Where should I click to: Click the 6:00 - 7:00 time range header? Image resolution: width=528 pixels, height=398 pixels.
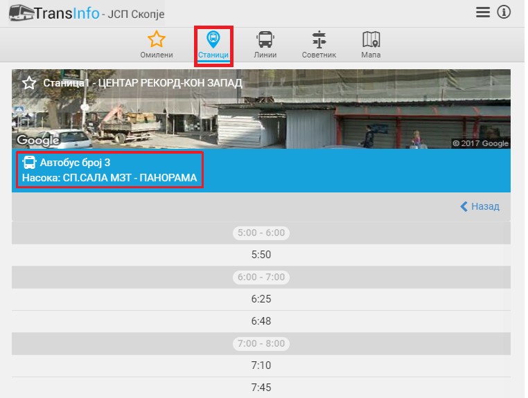[x=261, y=277]
